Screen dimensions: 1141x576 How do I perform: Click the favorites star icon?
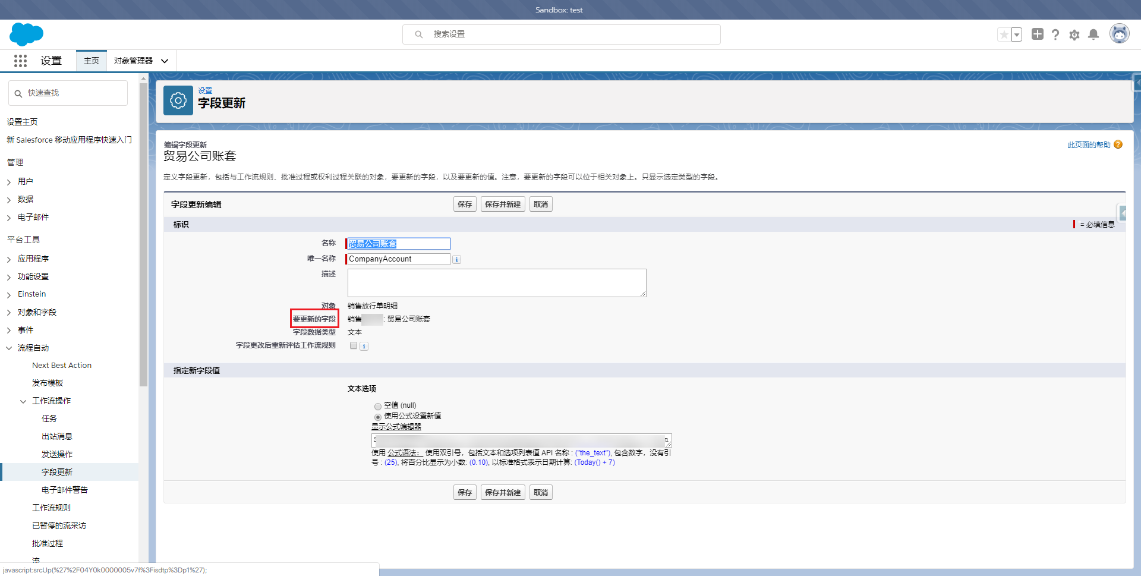point(1004,34)
